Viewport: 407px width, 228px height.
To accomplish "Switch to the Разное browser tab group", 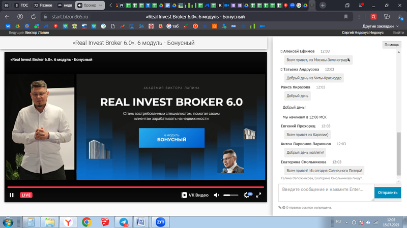I will coord(42,5).
